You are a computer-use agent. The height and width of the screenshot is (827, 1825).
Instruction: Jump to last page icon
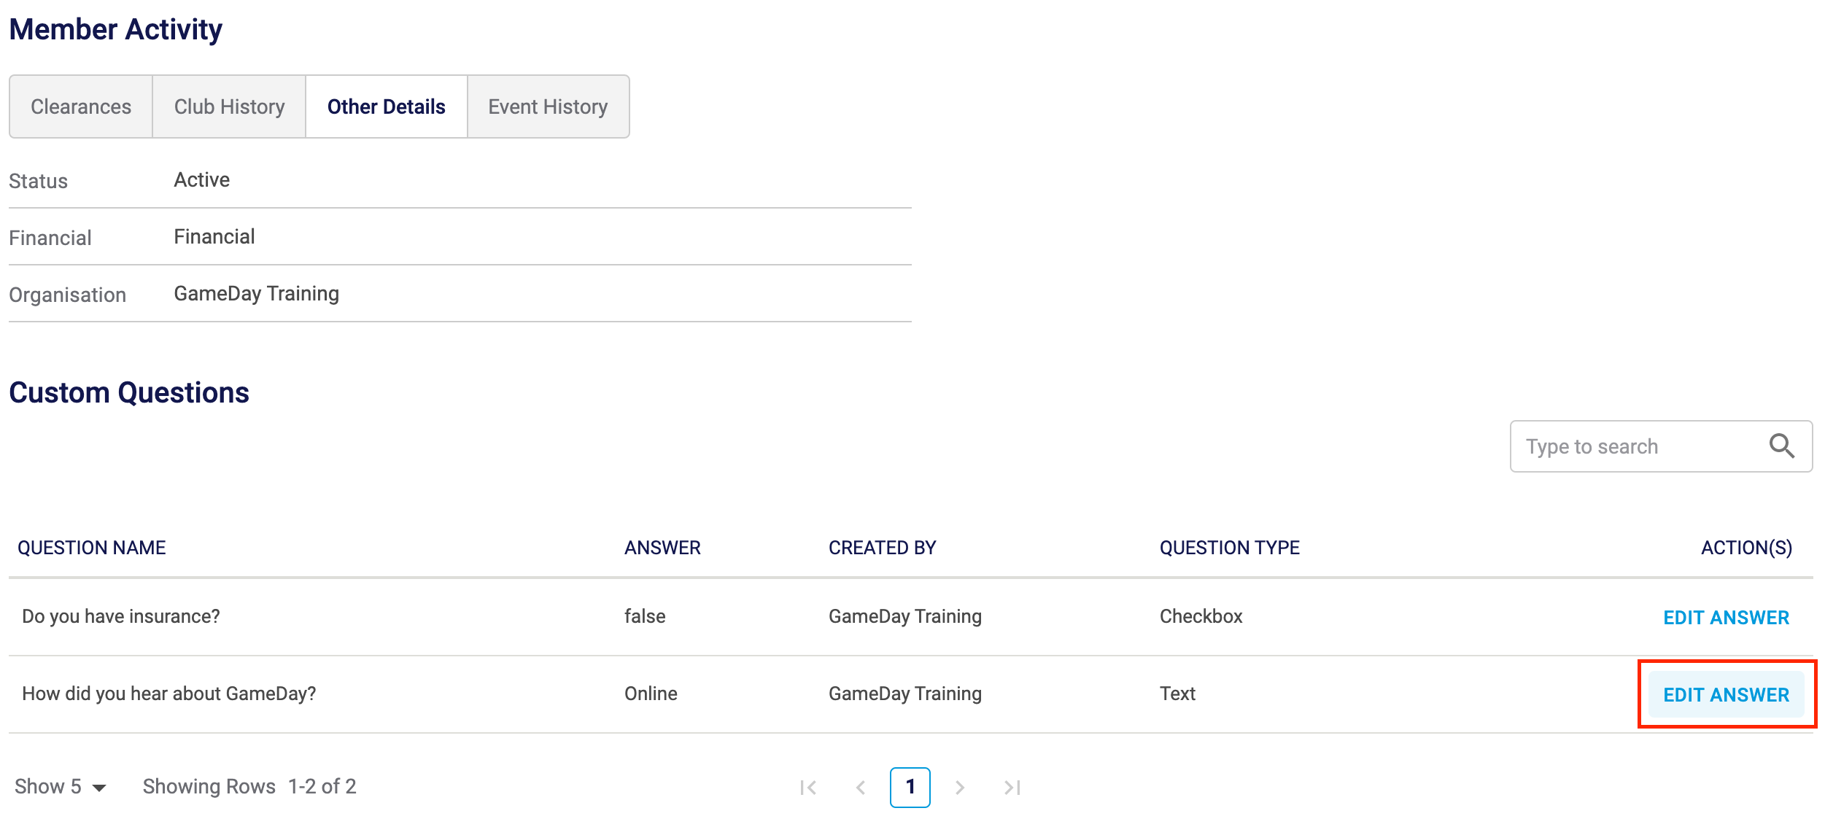point(1012,788)
